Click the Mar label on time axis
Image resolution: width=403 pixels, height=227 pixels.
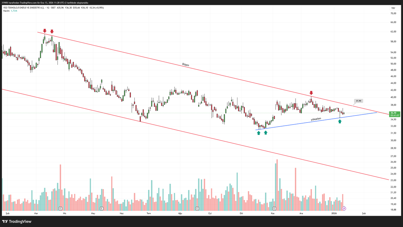36,213
